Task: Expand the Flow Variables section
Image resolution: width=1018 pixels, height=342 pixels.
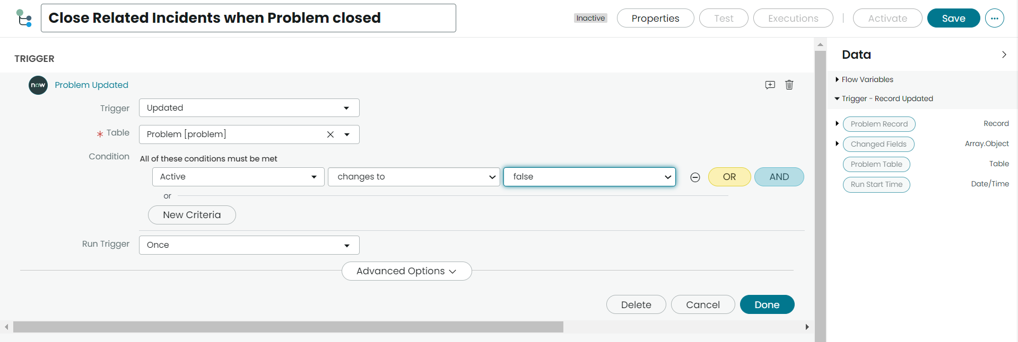Action: click(x=864, y=79)
